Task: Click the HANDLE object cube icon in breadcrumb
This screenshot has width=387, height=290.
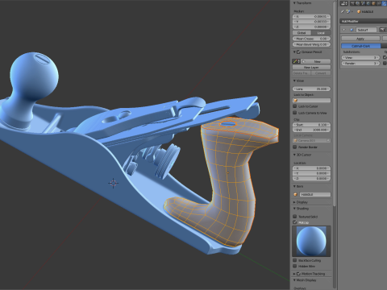Action: click(359, 11)
